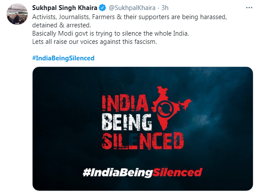
Task: Open the Sukhpal Singh Khaira display name
Action: [x=65, y=8]
